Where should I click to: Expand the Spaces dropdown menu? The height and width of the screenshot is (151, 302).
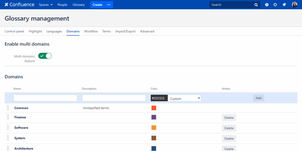(x=46, y=5)
